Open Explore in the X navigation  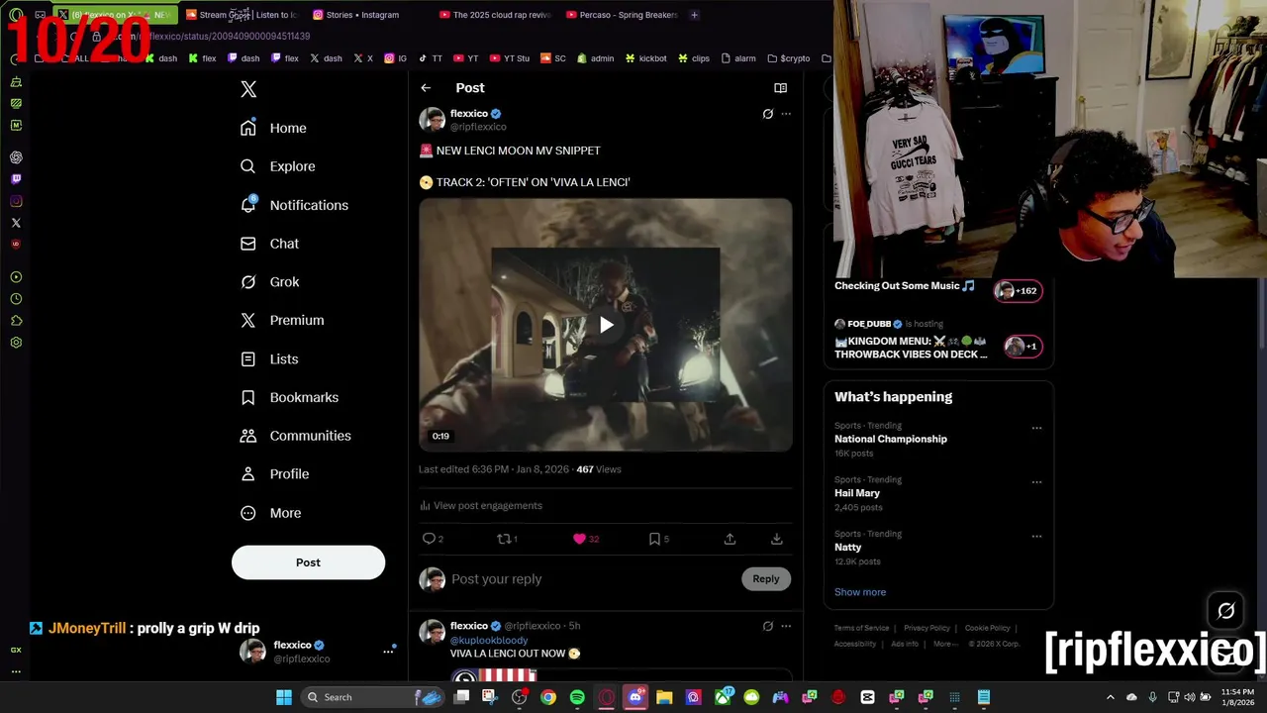coord(278,166)
